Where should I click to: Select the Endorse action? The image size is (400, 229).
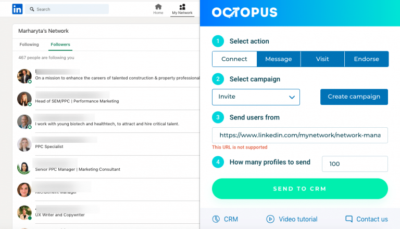(367, 59)
